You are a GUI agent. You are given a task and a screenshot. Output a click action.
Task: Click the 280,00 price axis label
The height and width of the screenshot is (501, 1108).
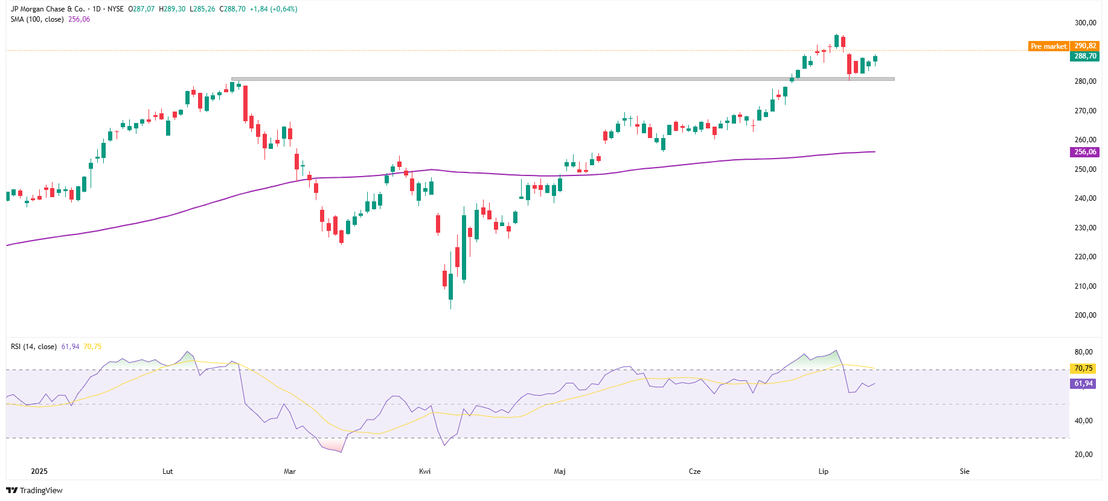pos(1085,81)
